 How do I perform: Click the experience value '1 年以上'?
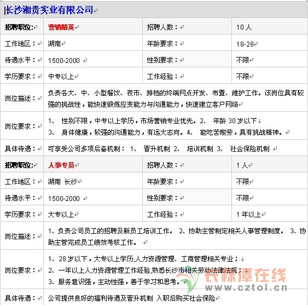tap(249, 215)
